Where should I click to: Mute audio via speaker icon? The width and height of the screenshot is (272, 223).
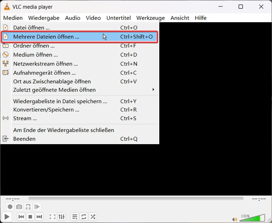234,219
